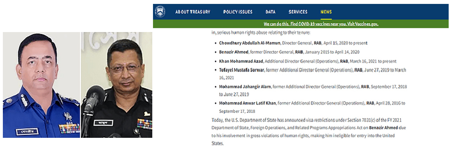The image size is (454, 151).
Task: Click the Treasury seal logo icon
Action: point(160,11)
